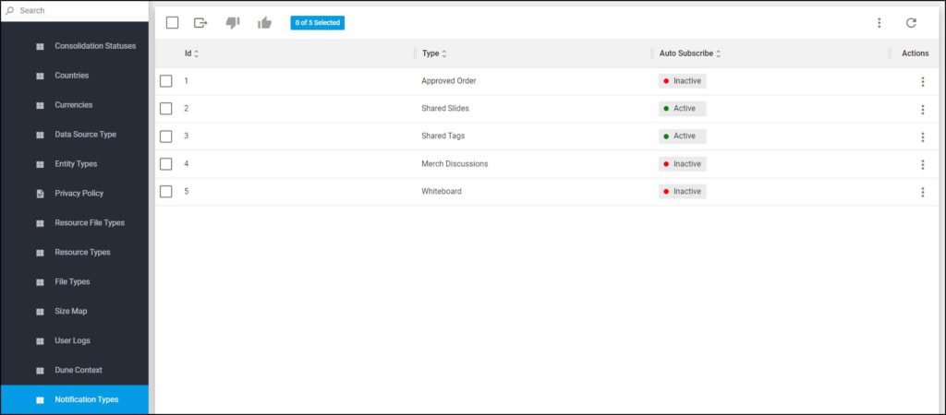Sort by Auto Subscribe column

(690, 53)
